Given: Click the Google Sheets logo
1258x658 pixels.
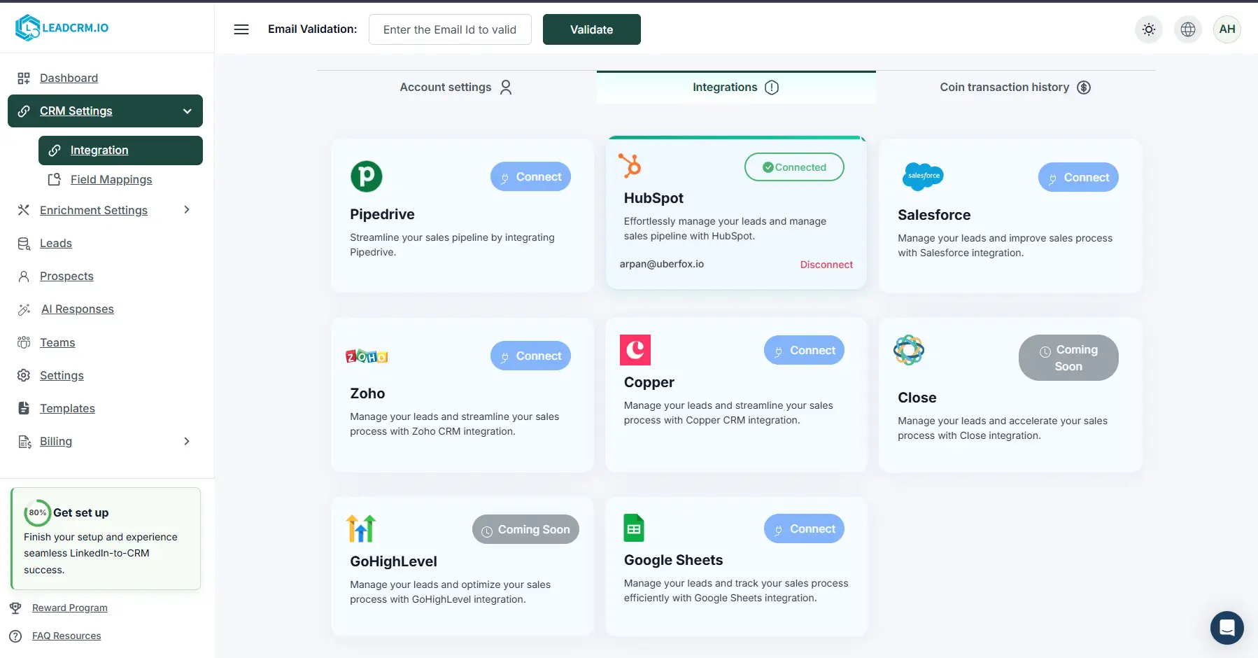Looking at the screenshot, I should (x=634, y=528).
